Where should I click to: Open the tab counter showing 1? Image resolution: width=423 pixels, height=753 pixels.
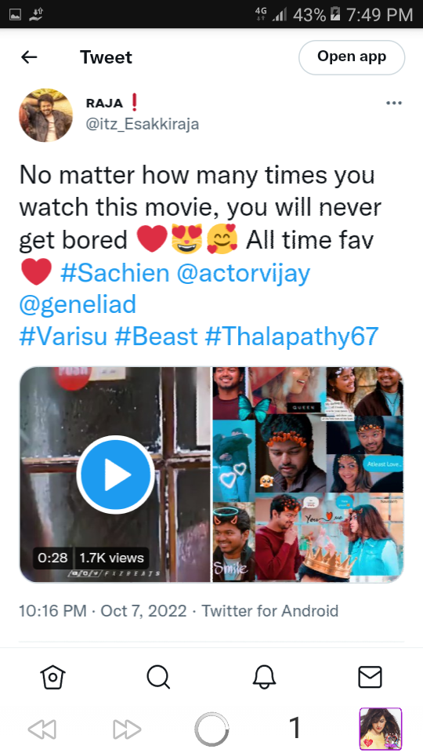pos(295,728)
